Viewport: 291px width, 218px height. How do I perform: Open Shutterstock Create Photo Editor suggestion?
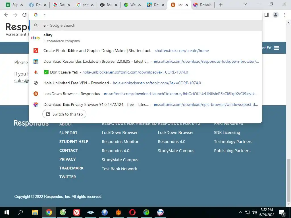(x=145, y=51)
